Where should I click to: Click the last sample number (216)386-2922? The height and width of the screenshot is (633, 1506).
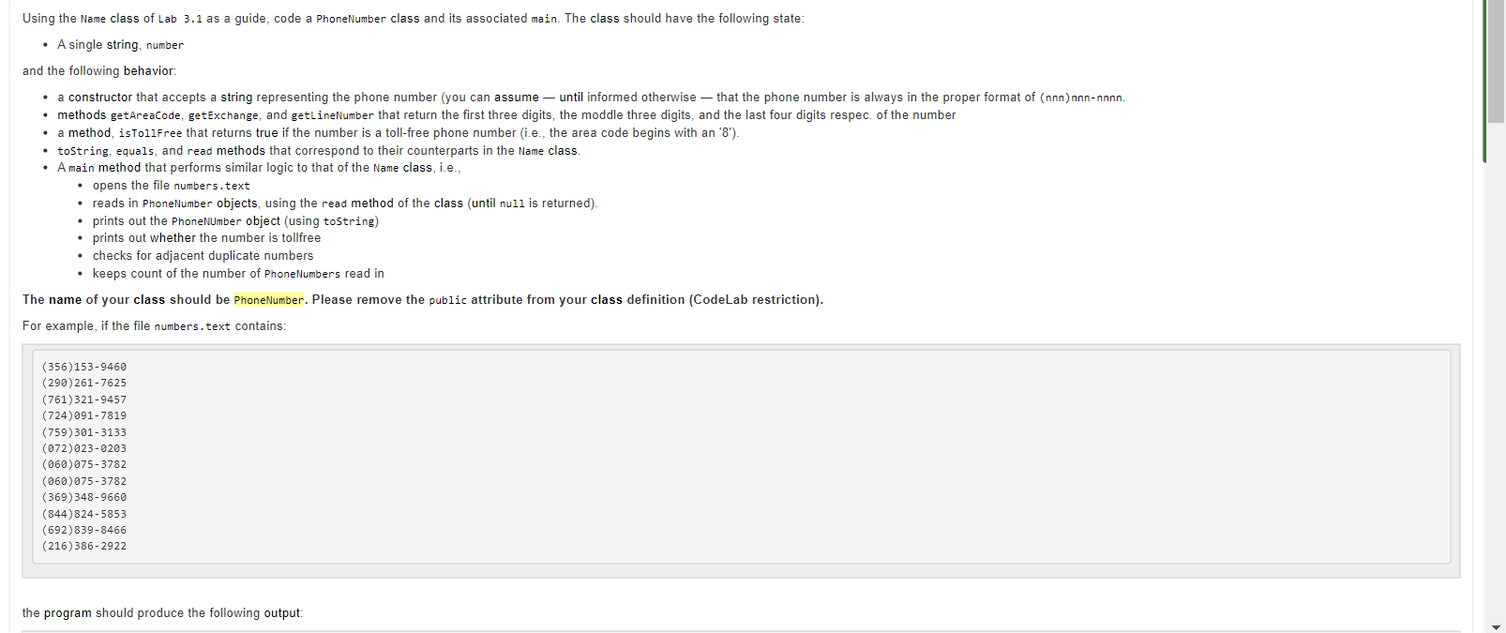click(x=84, y=546)
